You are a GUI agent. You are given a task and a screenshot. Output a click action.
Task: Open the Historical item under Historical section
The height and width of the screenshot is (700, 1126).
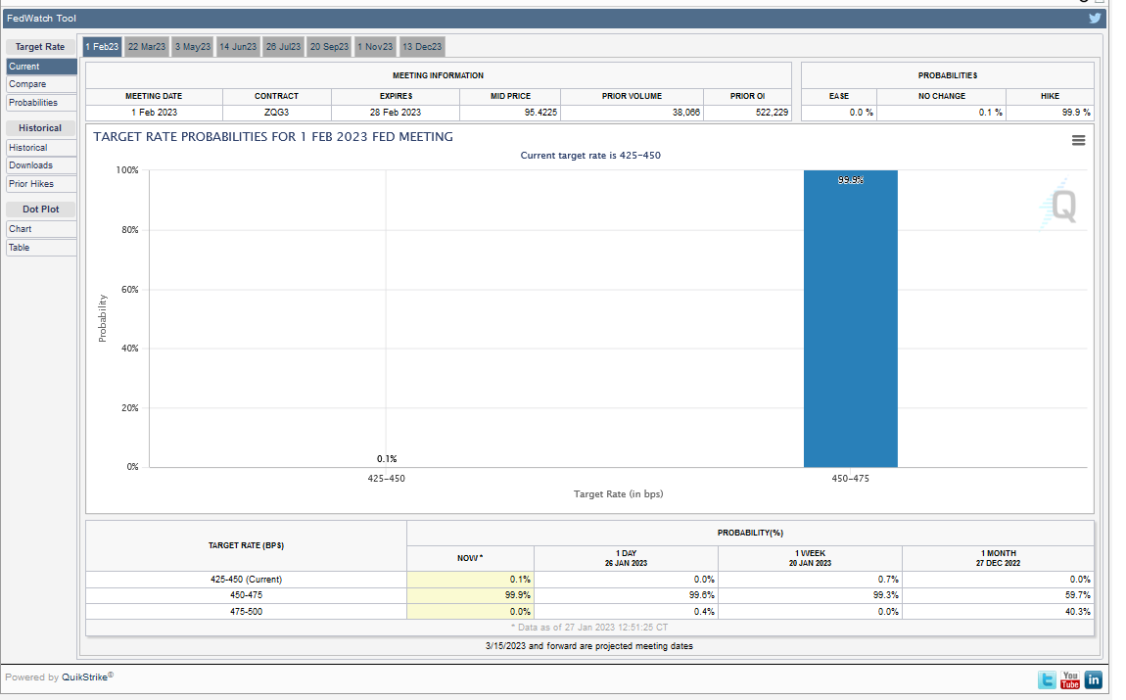tap(42, 147)
